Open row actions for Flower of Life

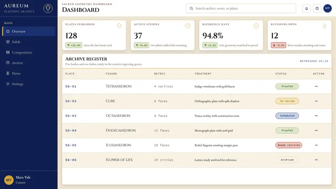tap(316, 160)
